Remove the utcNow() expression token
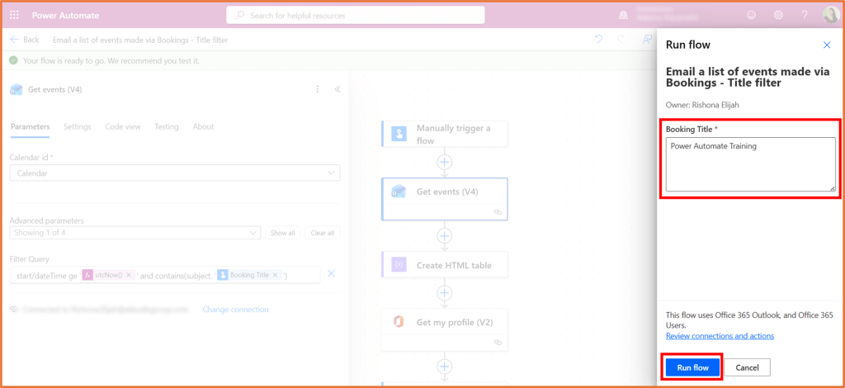The image size is (845, 388). click(130, 275)
